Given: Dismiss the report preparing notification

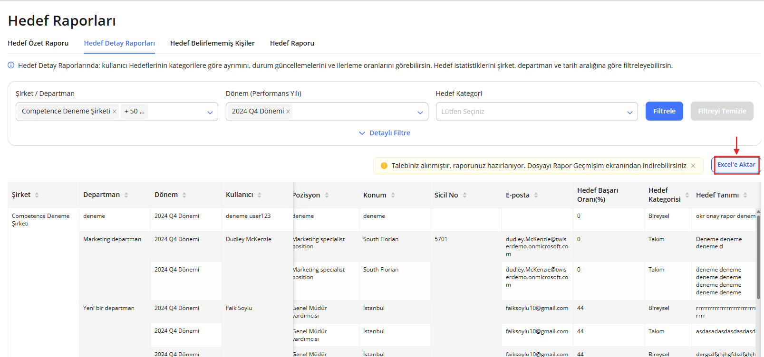Looking at the screenshot, I should (693, 166).
